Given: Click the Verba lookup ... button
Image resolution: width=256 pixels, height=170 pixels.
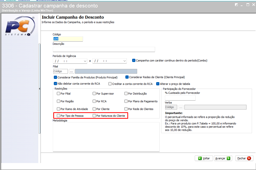Looking at the screenshot, I should pos(181,107).
